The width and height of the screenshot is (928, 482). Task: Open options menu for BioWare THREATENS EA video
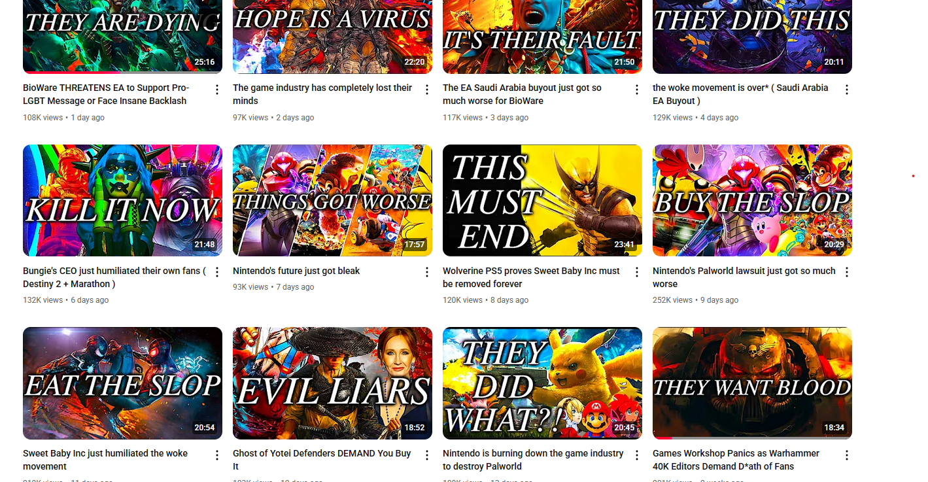(217, 90)
